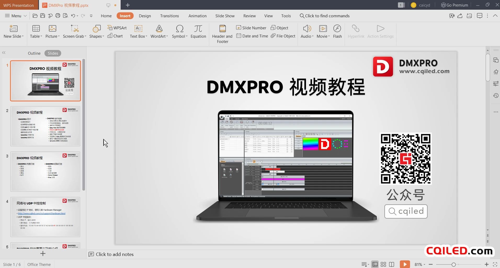Open the Menu dropdown arrow
The width and height of the screenshot is (500, 268).
25,16
